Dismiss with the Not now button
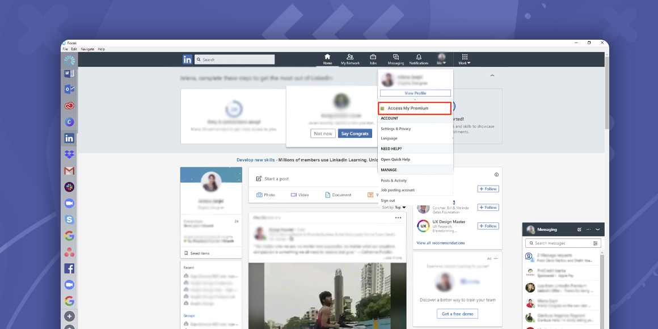The height and width of the screenshot is (329, 658). click(323, 133)
